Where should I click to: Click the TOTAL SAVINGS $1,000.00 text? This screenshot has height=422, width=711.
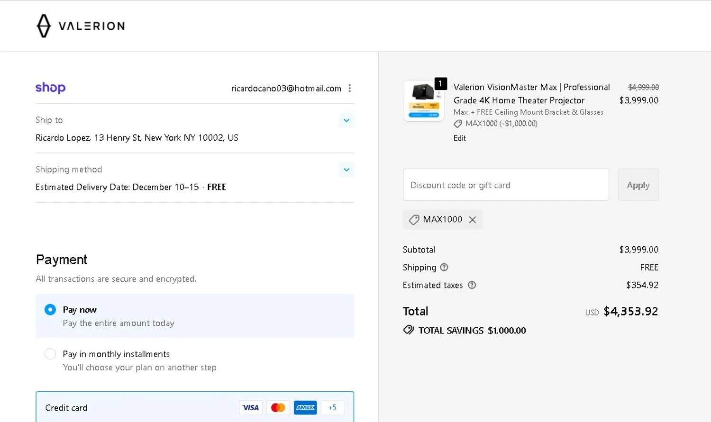coord(472,331)
